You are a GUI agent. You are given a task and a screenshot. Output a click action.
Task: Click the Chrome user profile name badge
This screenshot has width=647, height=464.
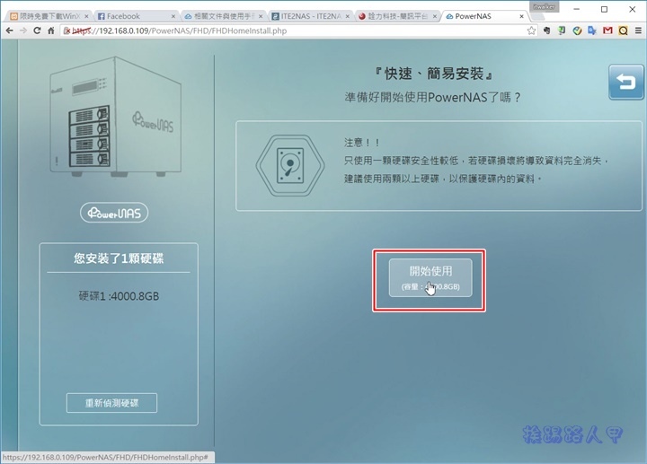(x=544, y=6)
